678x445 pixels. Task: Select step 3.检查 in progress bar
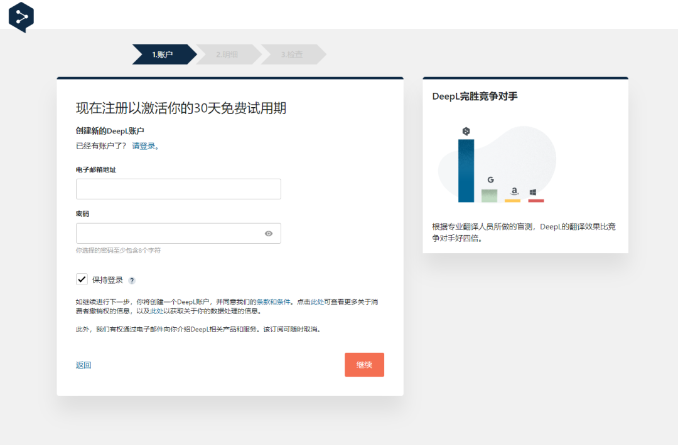point(293,55)
